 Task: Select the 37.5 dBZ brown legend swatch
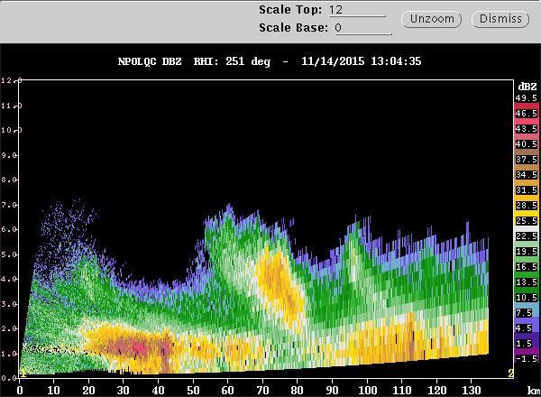coord(526,158)
